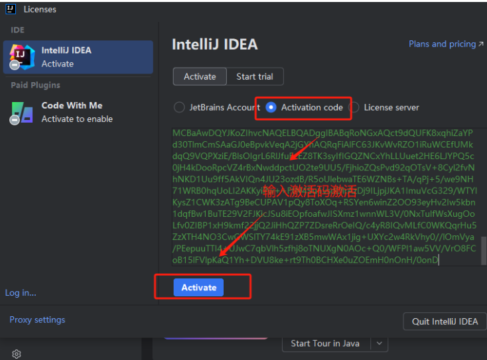The height and width of the screenshot is (360, 487).
Task: Expand dropdown arrow beside Start Tour in Java
Action: coord(380,343)
